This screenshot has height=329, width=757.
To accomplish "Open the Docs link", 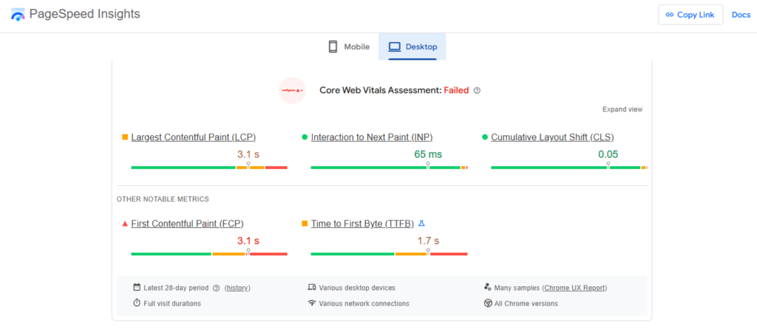I will 741,15.
